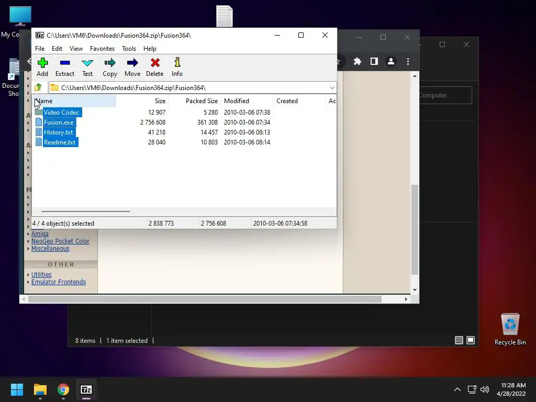Click the History.txt file icon
536x402 pixels.
[39, 132]
